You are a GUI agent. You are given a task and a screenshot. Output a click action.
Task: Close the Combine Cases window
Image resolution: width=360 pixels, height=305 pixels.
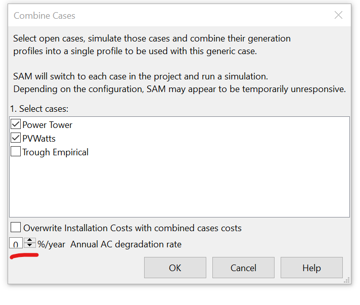tap(338, 15)
